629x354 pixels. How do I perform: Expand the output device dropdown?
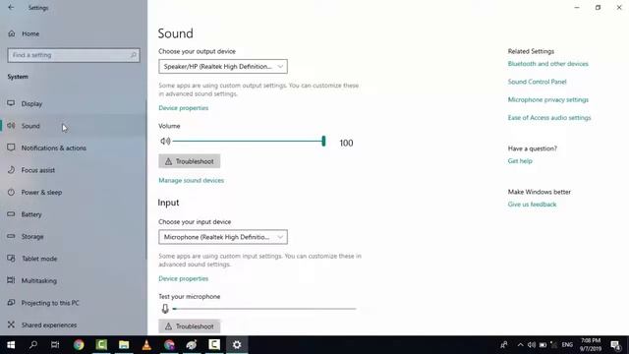click(223, 66)
